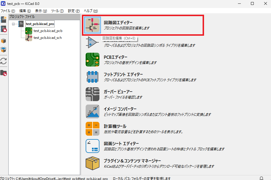Click the プラグイン＆コンテンツ マネージャー title text
Screen dimensions: 271x180
pos(132,161)
